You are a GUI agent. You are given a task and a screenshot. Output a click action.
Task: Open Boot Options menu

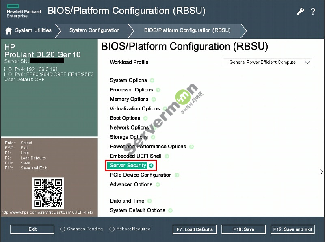coord(125,118)
